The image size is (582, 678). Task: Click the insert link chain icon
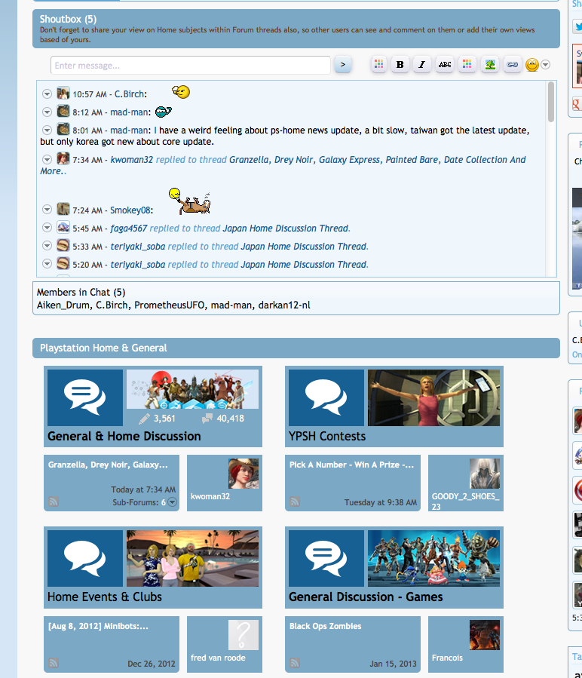[513, 65]
